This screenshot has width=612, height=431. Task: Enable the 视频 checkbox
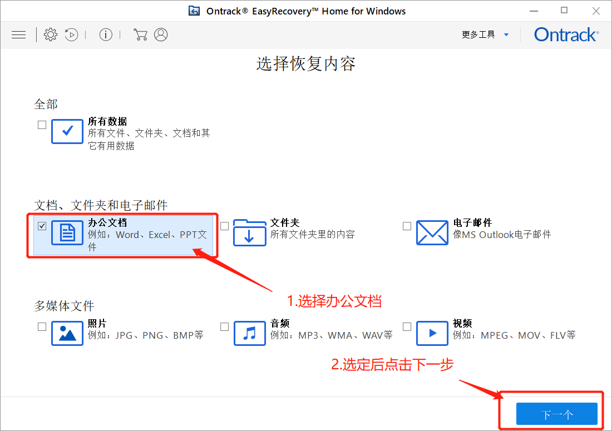[407, 326]
